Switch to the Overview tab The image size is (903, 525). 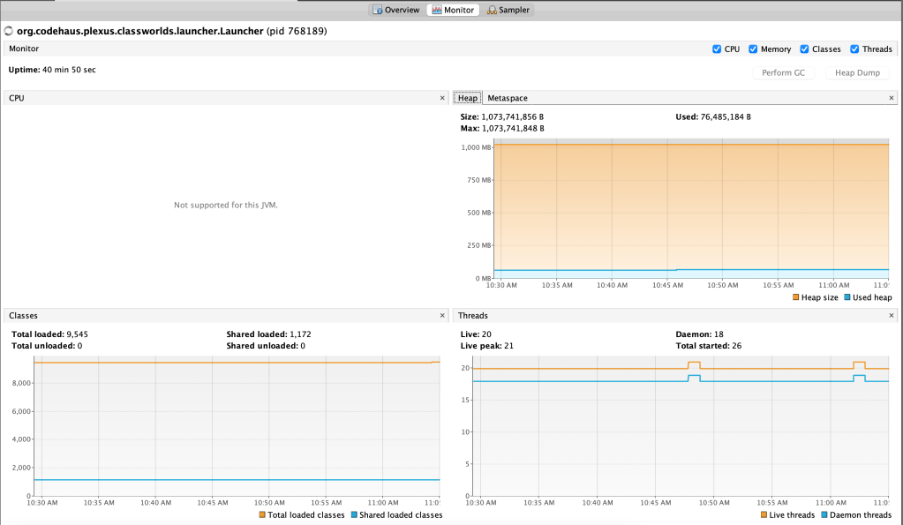tap(395, 10)
